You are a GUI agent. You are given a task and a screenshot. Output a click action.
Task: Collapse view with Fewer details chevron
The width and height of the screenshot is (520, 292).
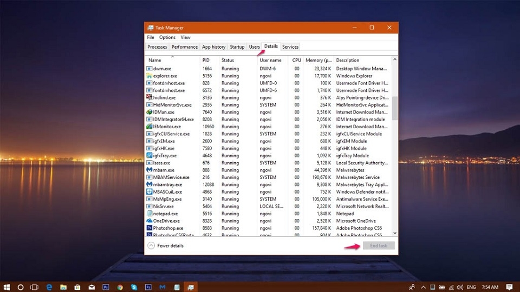click(x=151, y=245)
